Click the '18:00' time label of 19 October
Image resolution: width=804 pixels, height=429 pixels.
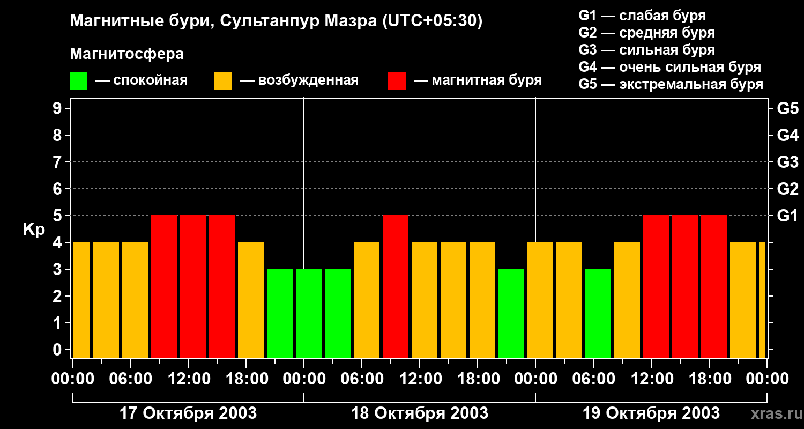tap(709, 379)
